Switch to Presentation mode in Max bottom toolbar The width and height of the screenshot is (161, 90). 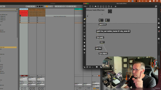point(97,67)
